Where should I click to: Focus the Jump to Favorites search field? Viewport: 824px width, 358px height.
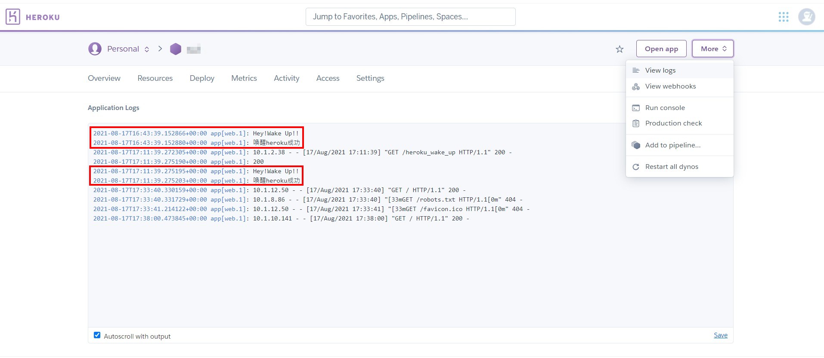pos(411,17)
